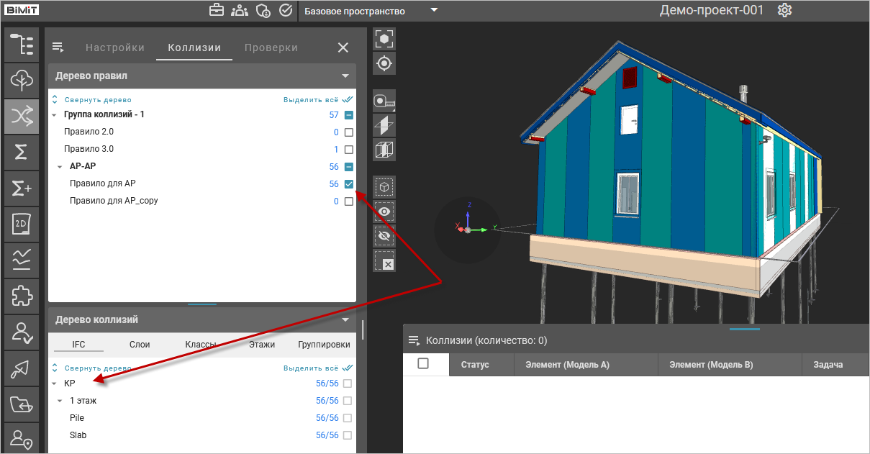Viewport: 870px width, 454px height.
Task: Switch to the 'Настройки' tab
Action: pyautogui.click(x=115, y=48)
